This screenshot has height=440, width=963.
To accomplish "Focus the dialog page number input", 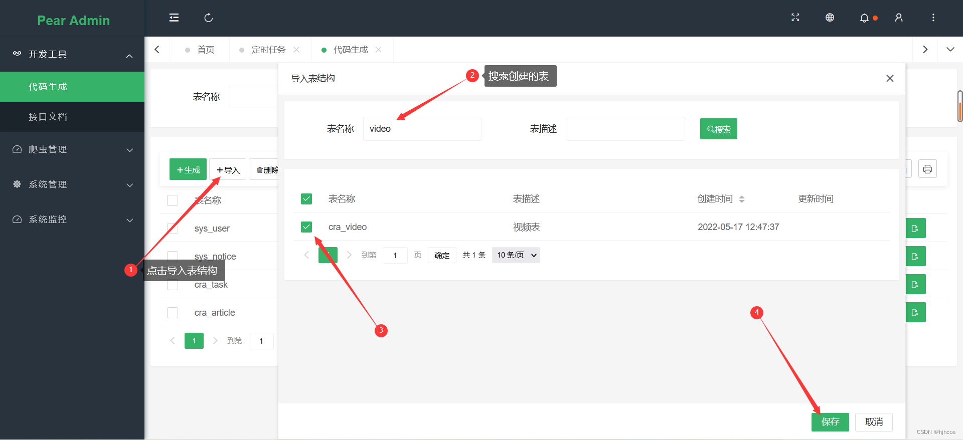I will point(395,255).
